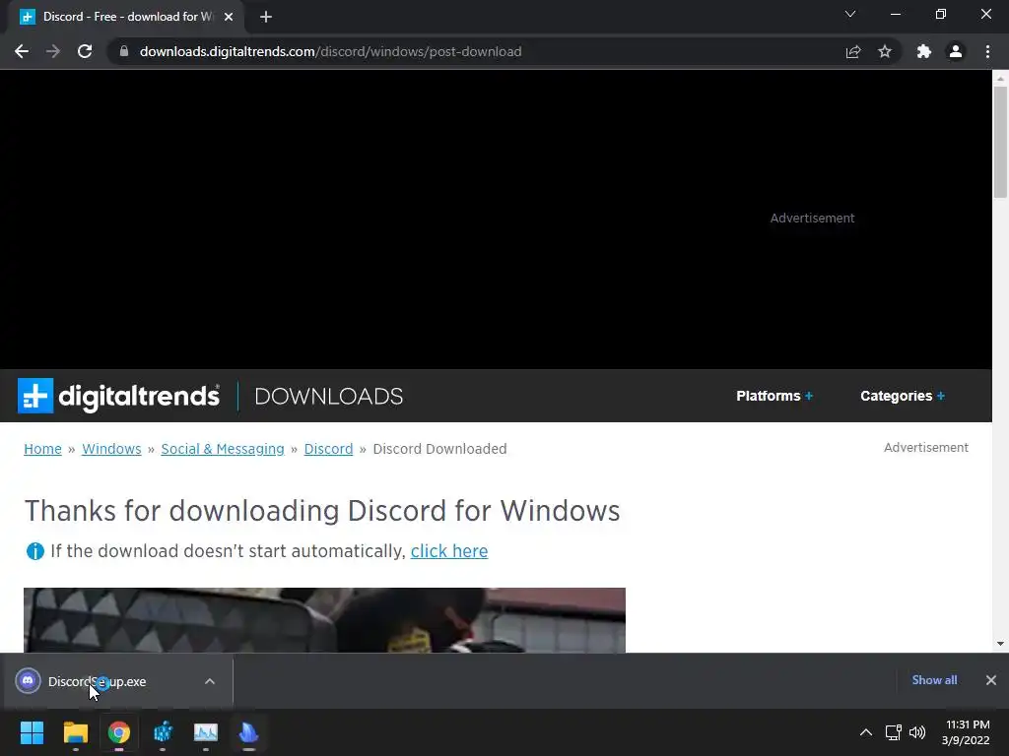The height and width of the screenshot is (756, 1009).
Task: Open the blue cubes app on the taskbar
Action: click(163, 732)
